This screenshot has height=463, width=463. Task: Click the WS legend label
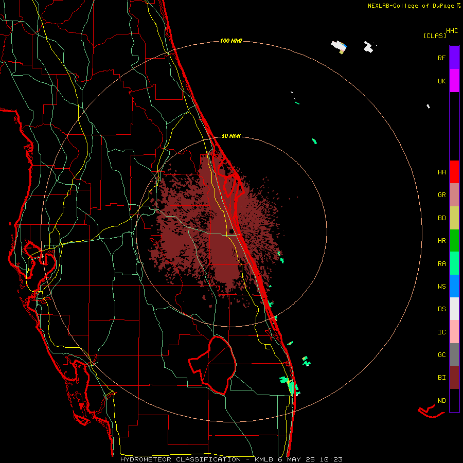[x=441, y=286]
